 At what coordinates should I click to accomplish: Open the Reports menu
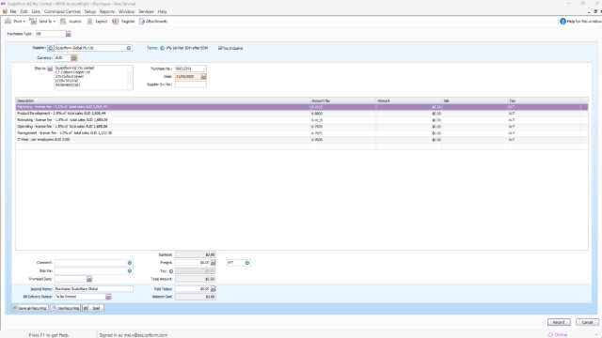tap(107, 12)
